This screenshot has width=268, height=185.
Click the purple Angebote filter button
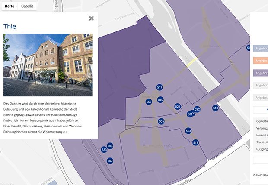261,73
